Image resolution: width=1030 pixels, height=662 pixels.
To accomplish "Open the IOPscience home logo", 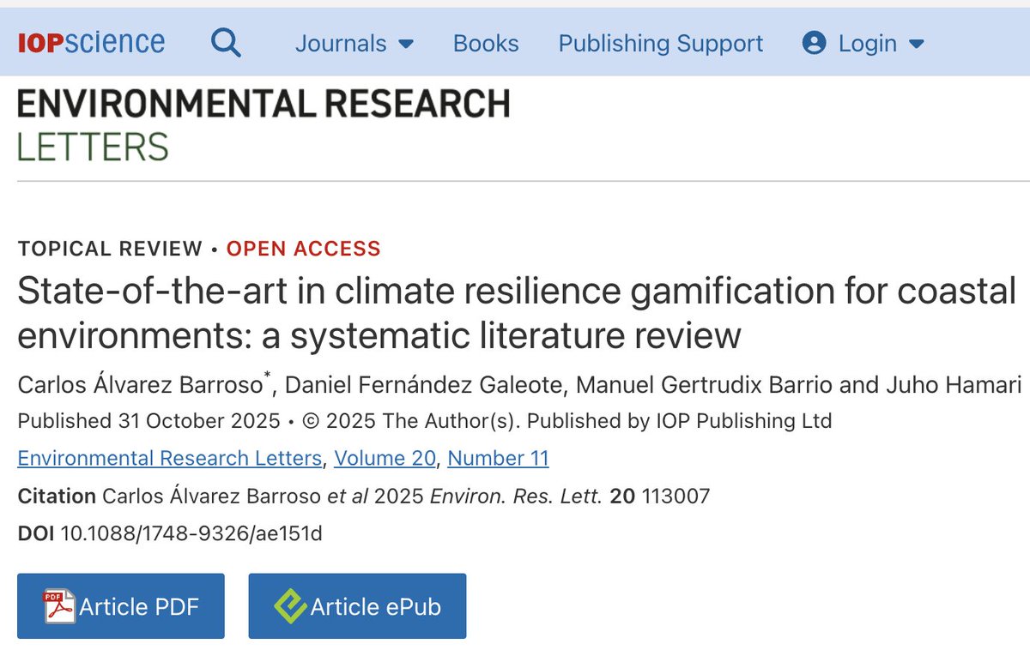I will [x=91, y=42].
